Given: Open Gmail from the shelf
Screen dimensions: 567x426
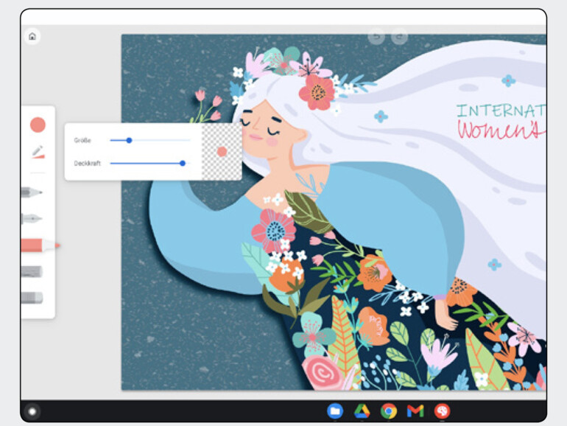Looking at the screenshot, I should [x=415, y=411].
